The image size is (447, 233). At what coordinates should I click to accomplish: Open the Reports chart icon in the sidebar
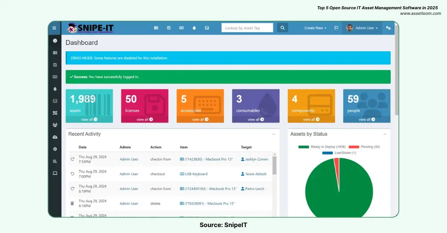click(55, 161)
